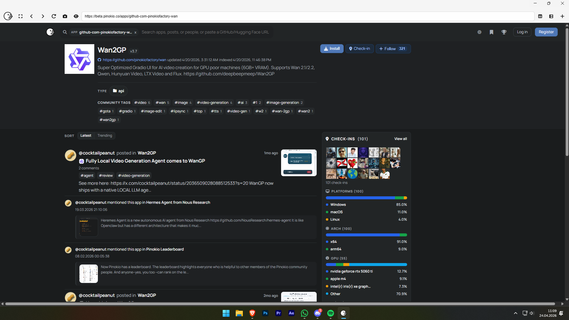This screenshot has width=569, height=320.
Task: Select the #video community tag
Action: point(142,103)
